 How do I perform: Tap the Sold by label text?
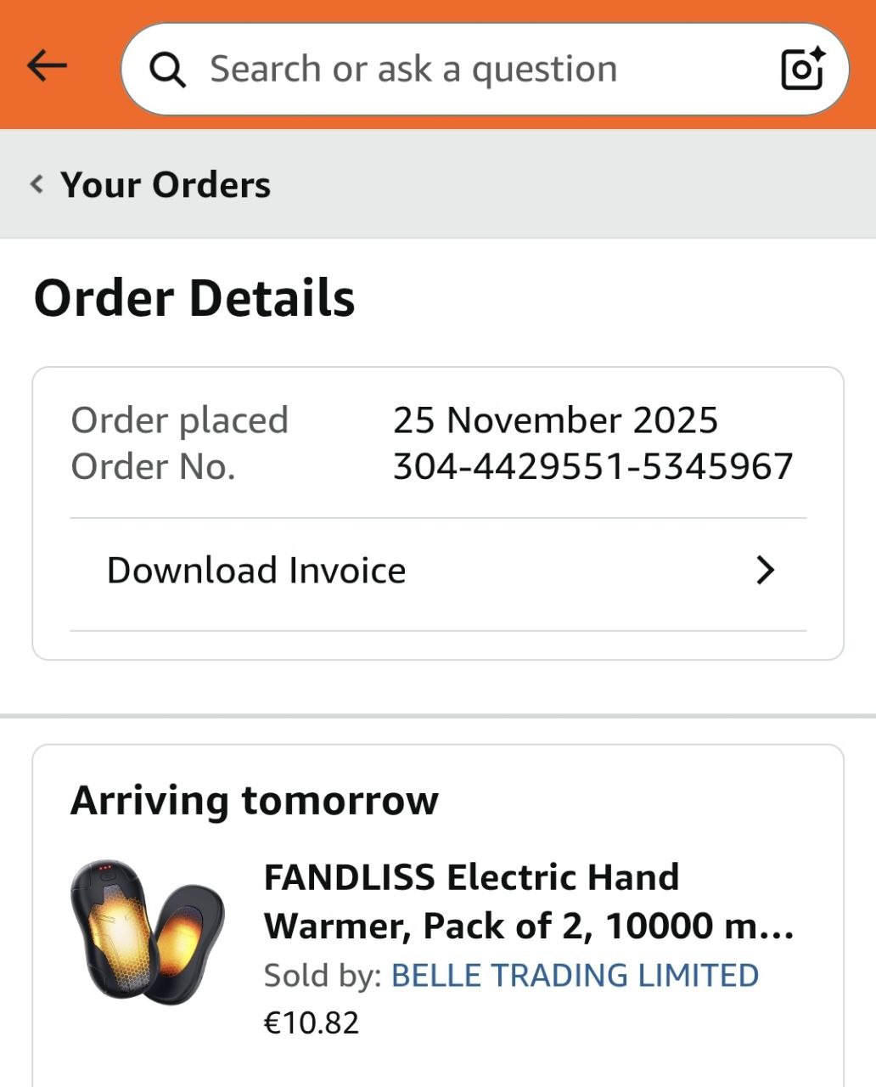tap(323, 976)
